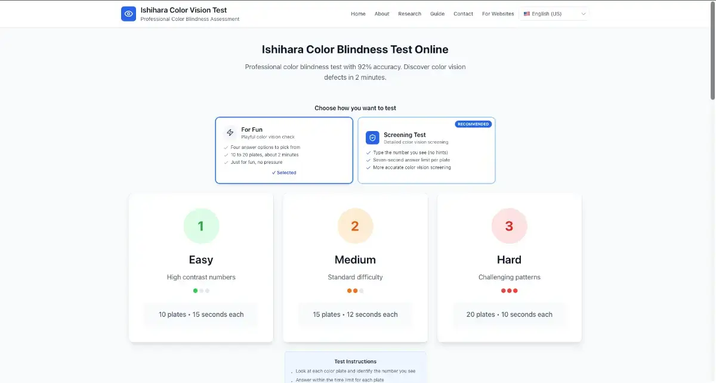Go to the Home page
Screen dimensions: 716x383
point(358,14)
